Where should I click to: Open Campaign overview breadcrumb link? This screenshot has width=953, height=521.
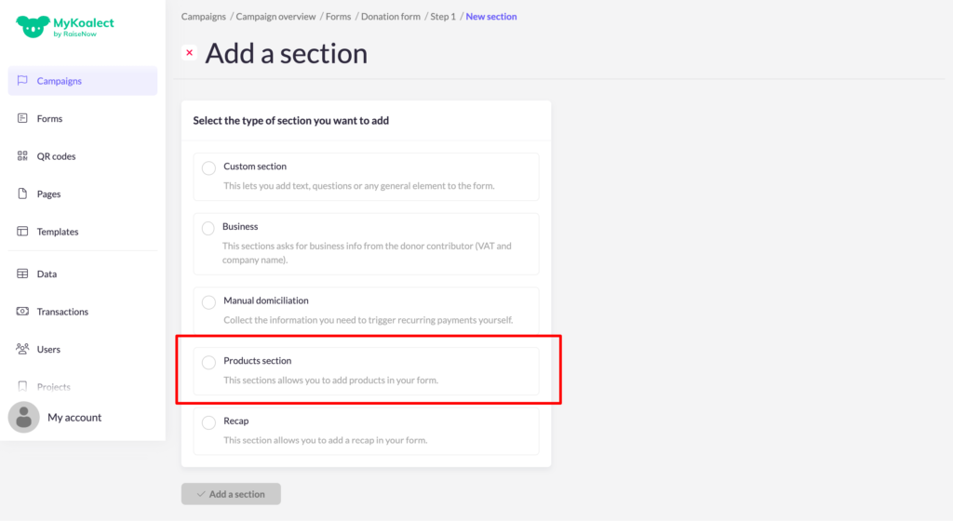click(x=276, y=17)
